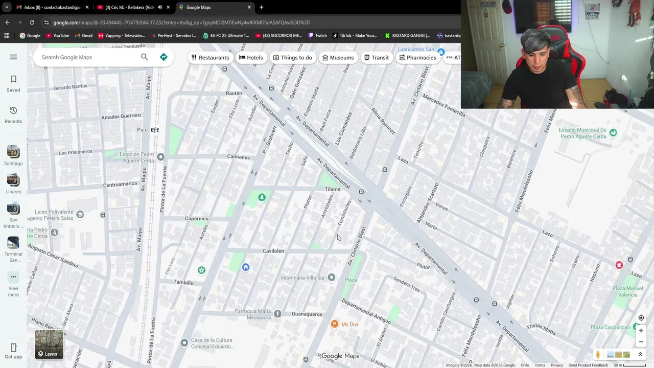The width and height of the screenshot is (654, 368).
Task: Mute the Cris MJ tab audio icon
Action: tap(160, 7)
